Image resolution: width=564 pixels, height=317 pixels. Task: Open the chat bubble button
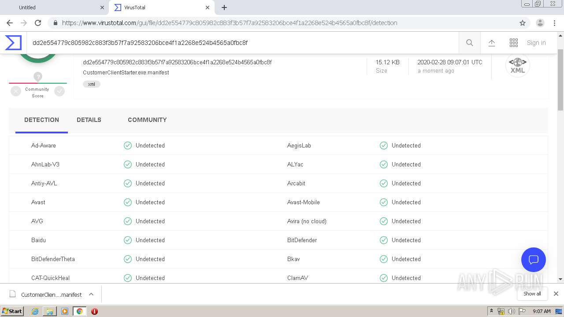point(534,260)
